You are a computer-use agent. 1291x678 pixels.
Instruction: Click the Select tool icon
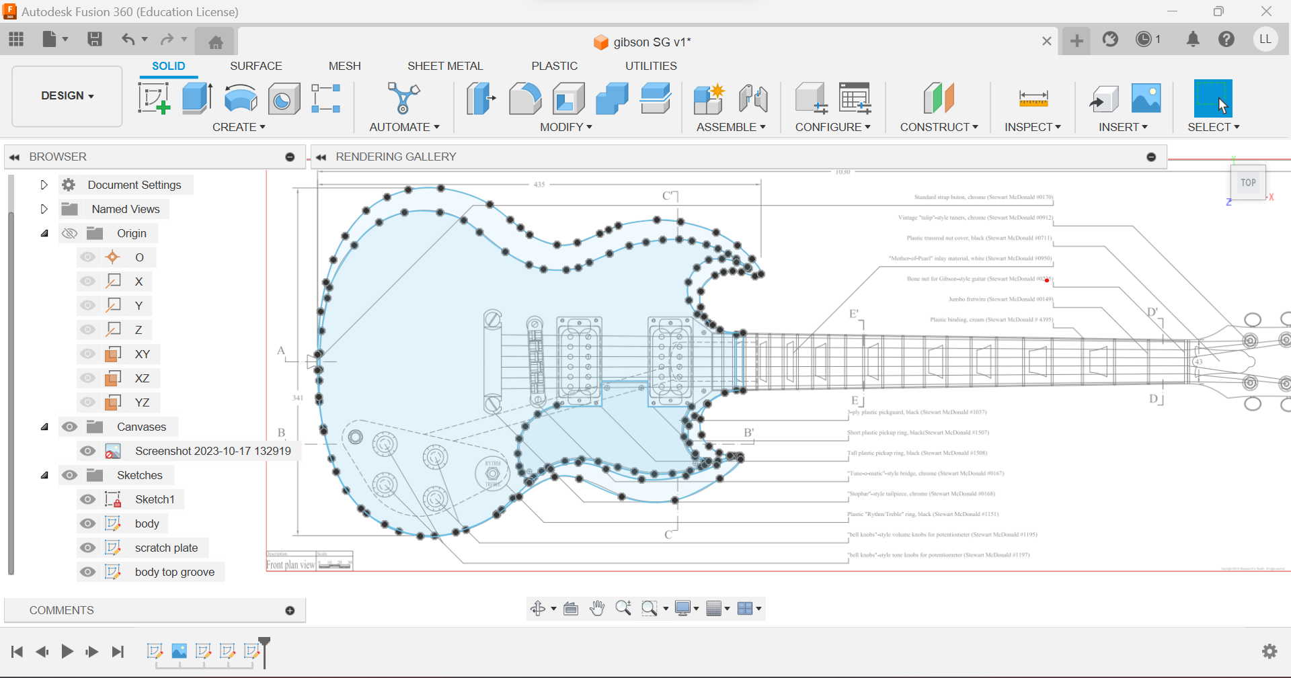(x=1213, y=98)
